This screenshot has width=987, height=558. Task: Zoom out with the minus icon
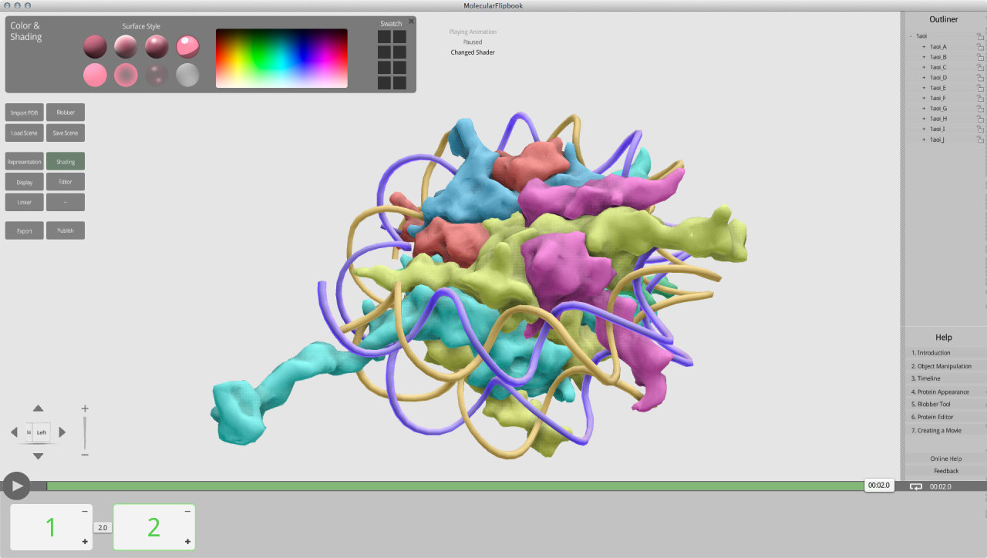coord(85,455)
